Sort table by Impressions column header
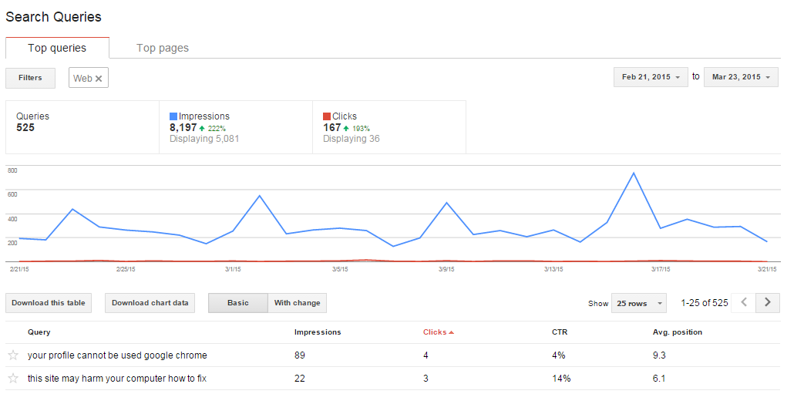This screenshot has height=394, width=804. 318,332
